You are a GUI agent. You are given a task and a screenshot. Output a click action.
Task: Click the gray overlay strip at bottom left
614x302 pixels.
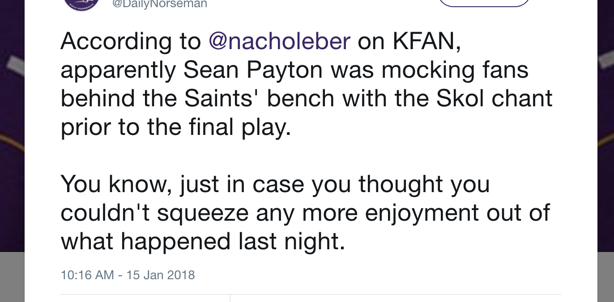pos(12,277)
